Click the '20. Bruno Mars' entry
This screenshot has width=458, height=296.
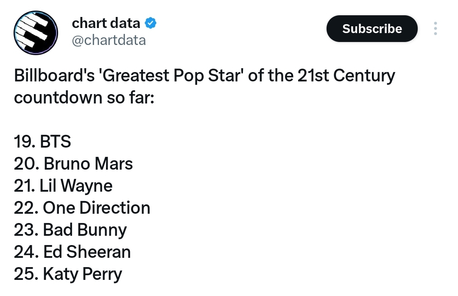tap(73, 164)
